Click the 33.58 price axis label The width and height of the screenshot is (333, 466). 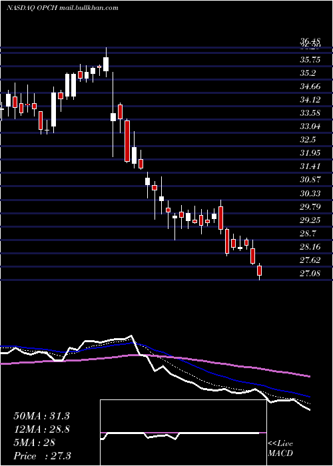click(x=310, y=113)
